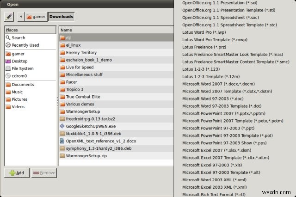Select the eschalon_book_1_demo folder
The width and height of the screenshot is (296, 197).
[x=116, y=60]
